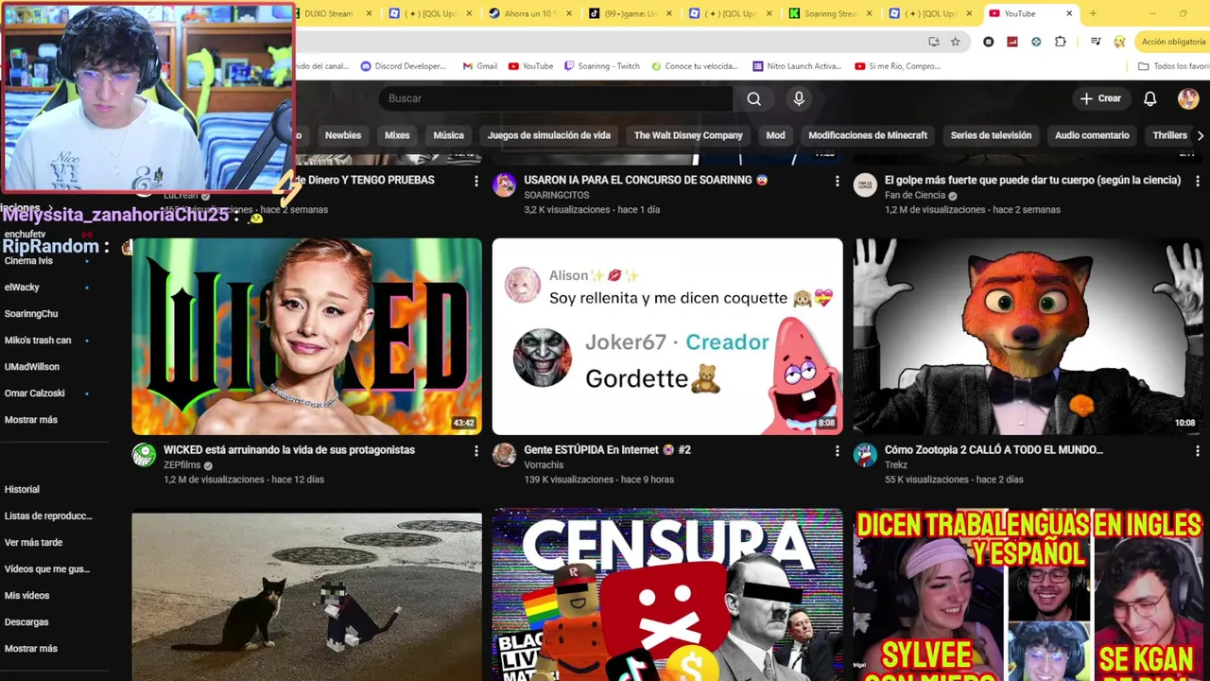Open the Fan de Ciencia channel avatar

pos(865,184)
